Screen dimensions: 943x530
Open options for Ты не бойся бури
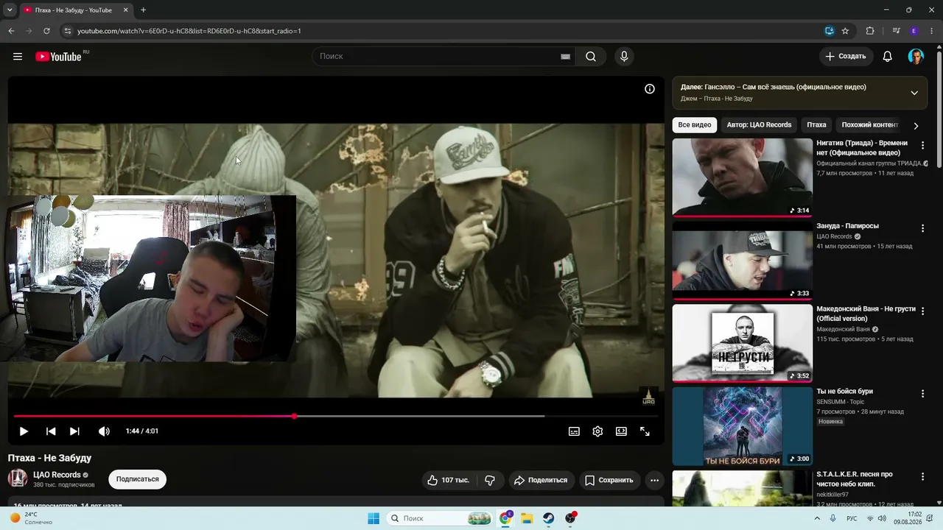(922, 394)
